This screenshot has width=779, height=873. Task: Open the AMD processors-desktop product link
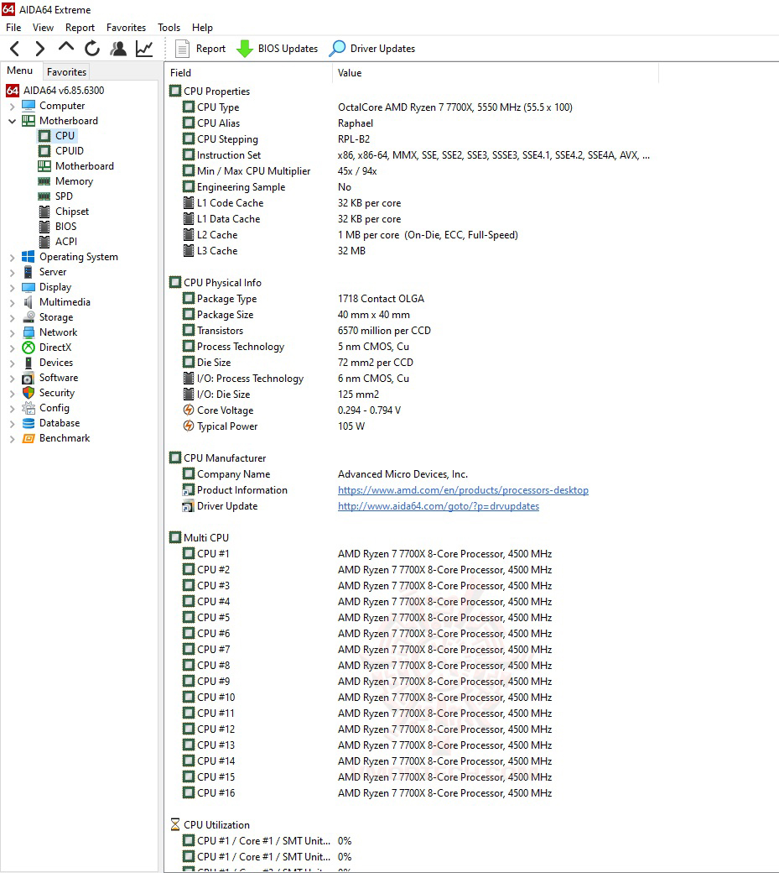pyautogui.click(x=463, y=490)
